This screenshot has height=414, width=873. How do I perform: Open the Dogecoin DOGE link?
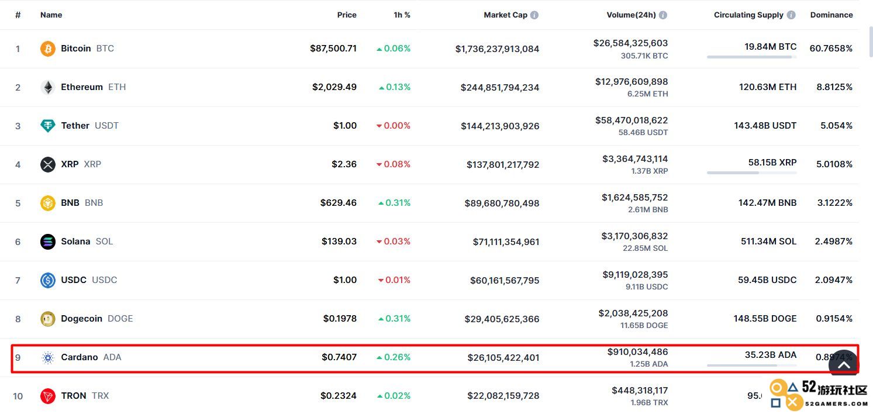(96, 319)
